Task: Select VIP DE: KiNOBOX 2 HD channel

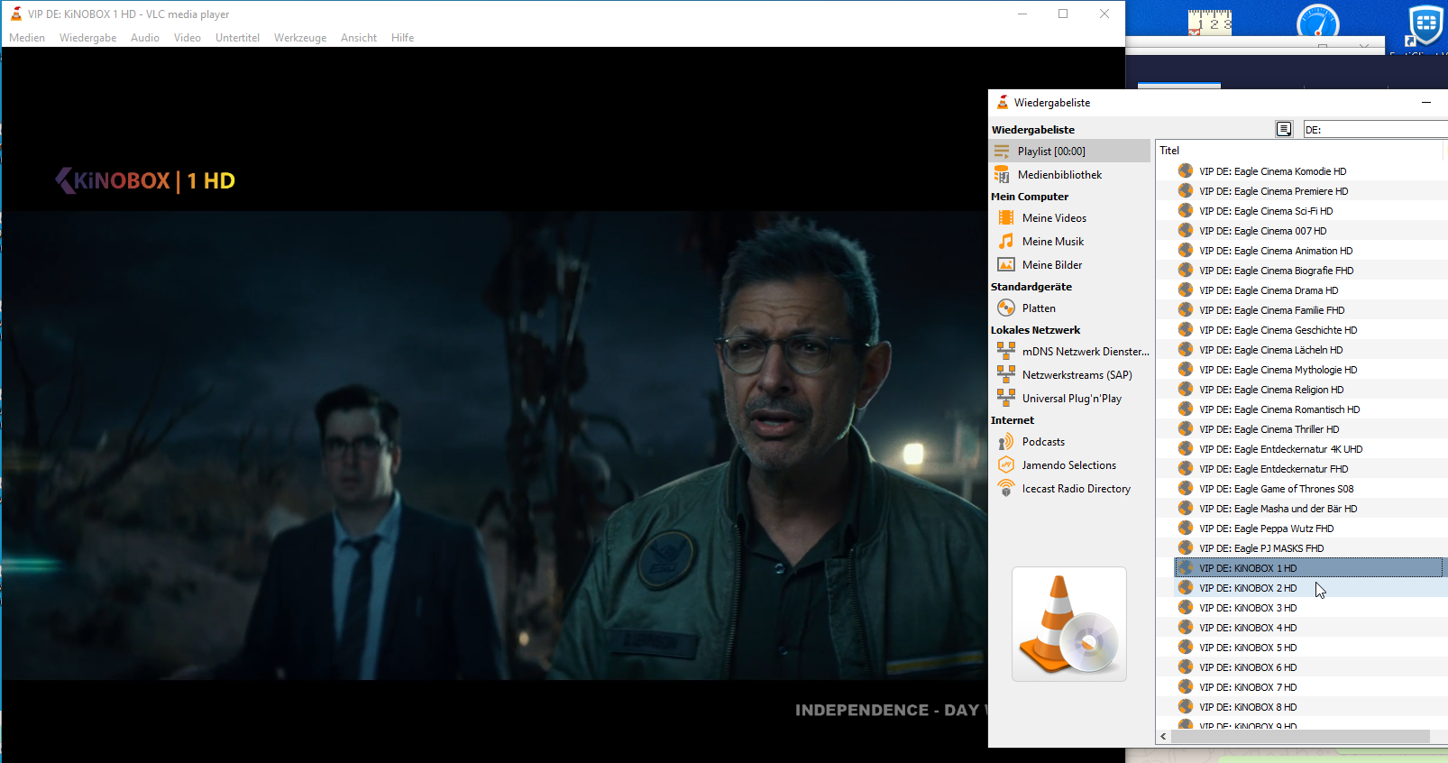Action: click(x=1248, y=588)
